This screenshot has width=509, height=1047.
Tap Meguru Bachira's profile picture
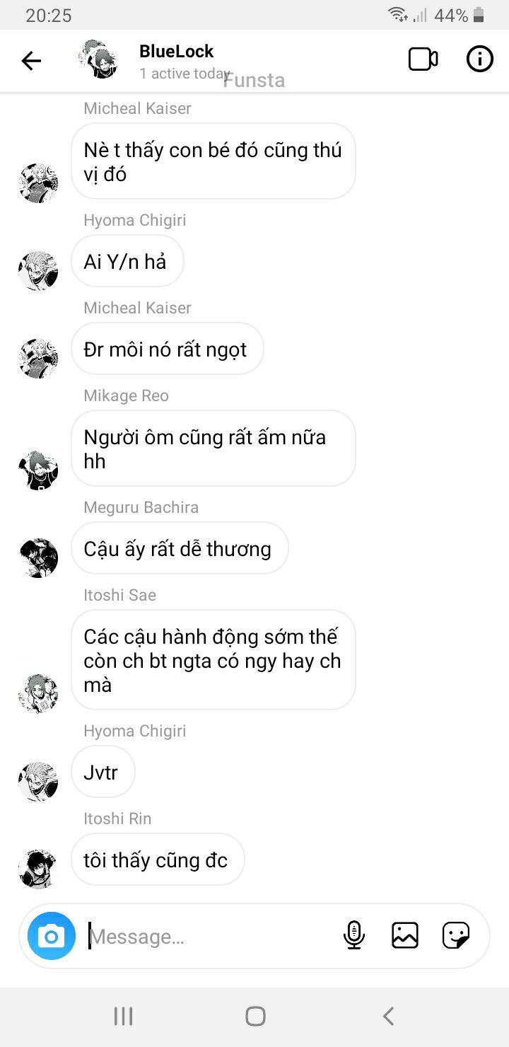coord(38,558)
